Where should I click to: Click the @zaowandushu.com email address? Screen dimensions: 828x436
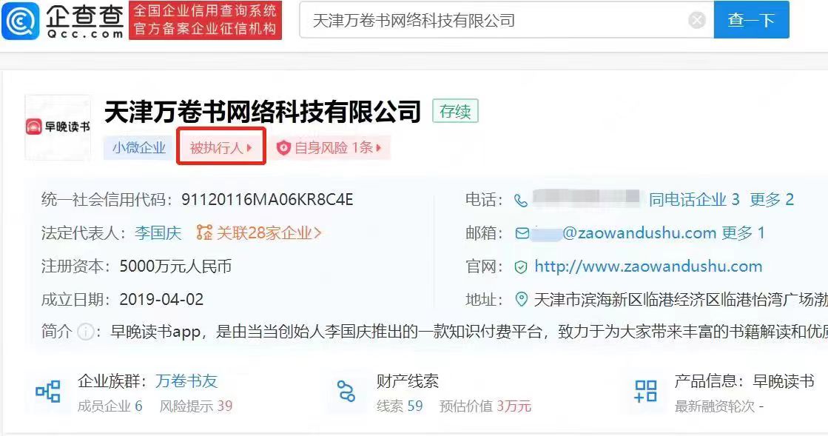[x=639, y=233]
